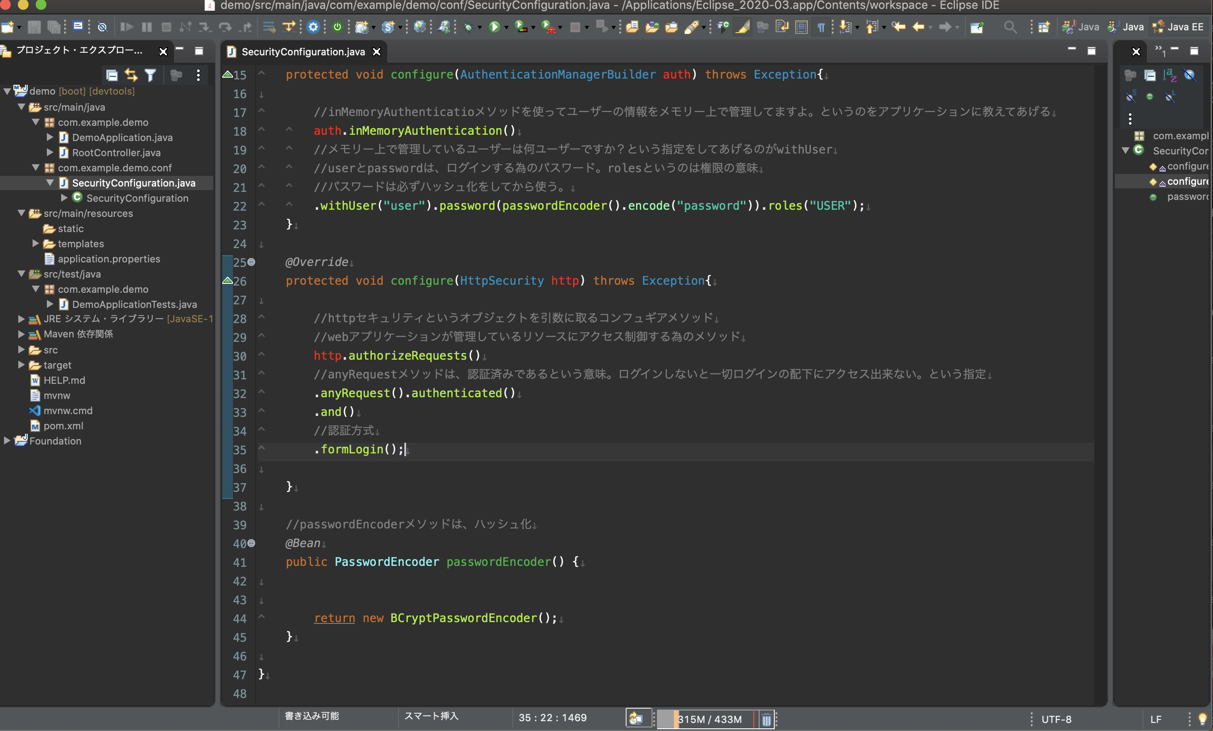The image size is (1213, 731).
Task: Toggle Mark Occurrences highlighter button
Action: point(742,27)
